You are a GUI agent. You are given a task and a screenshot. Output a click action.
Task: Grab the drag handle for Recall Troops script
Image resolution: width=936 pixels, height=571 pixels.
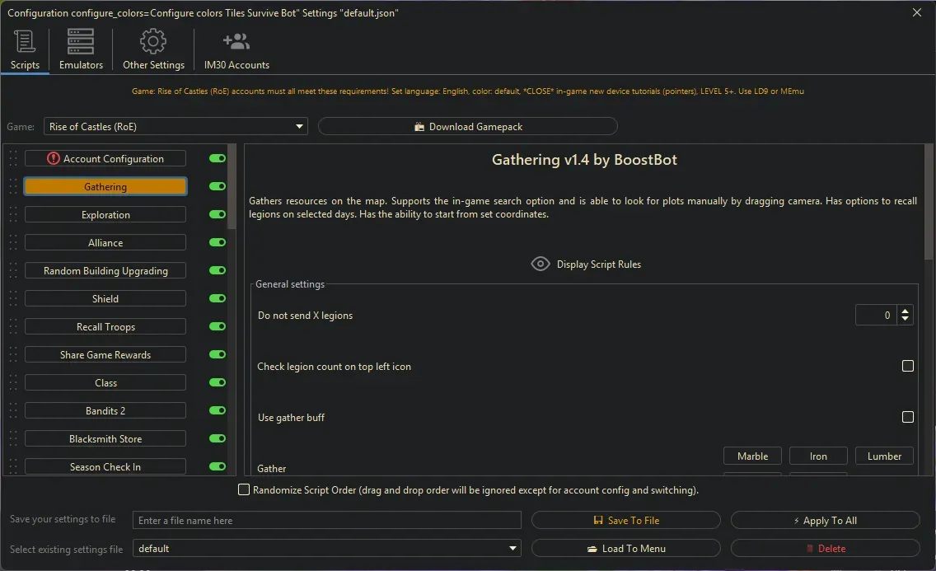[x=13, y=327]
